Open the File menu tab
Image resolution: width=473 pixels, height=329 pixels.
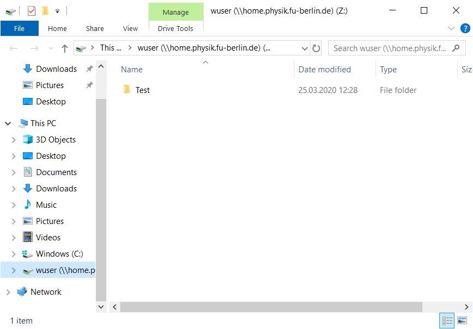(19, 28)
